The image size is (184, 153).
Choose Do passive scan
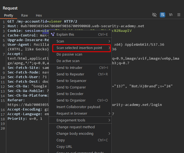coord(80,54)
